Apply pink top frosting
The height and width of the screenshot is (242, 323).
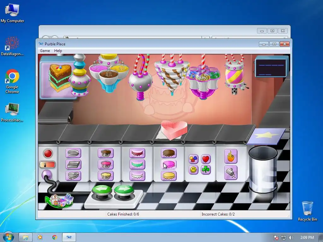click(x=169, y=164)
